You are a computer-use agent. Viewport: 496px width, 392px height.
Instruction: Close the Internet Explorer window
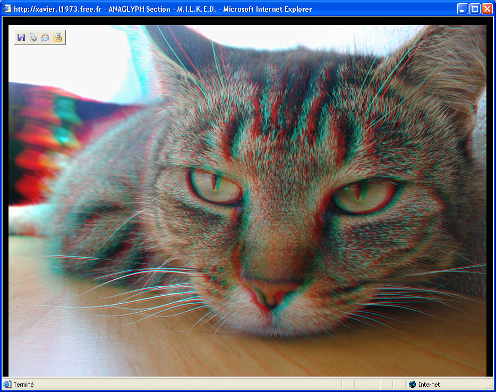pyautogui.click(x=487, y=9)
